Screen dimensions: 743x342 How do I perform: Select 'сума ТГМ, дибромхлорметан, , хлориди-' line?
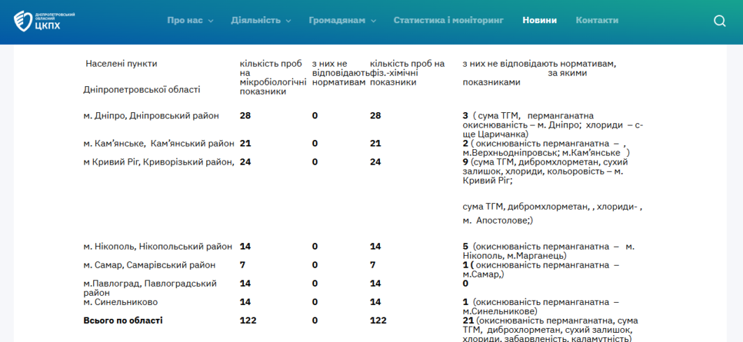pyautogui.click(x=552, y=207)
